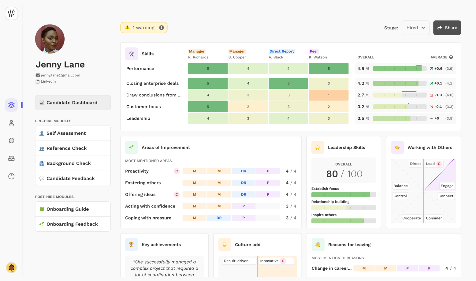476x281 pixels.
Task: Open the Stage dropdown showing Hired
Action: pyautogui.click(x=416, y=28)
